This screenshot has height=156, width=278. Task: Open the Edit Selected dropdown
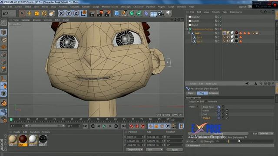266,133
